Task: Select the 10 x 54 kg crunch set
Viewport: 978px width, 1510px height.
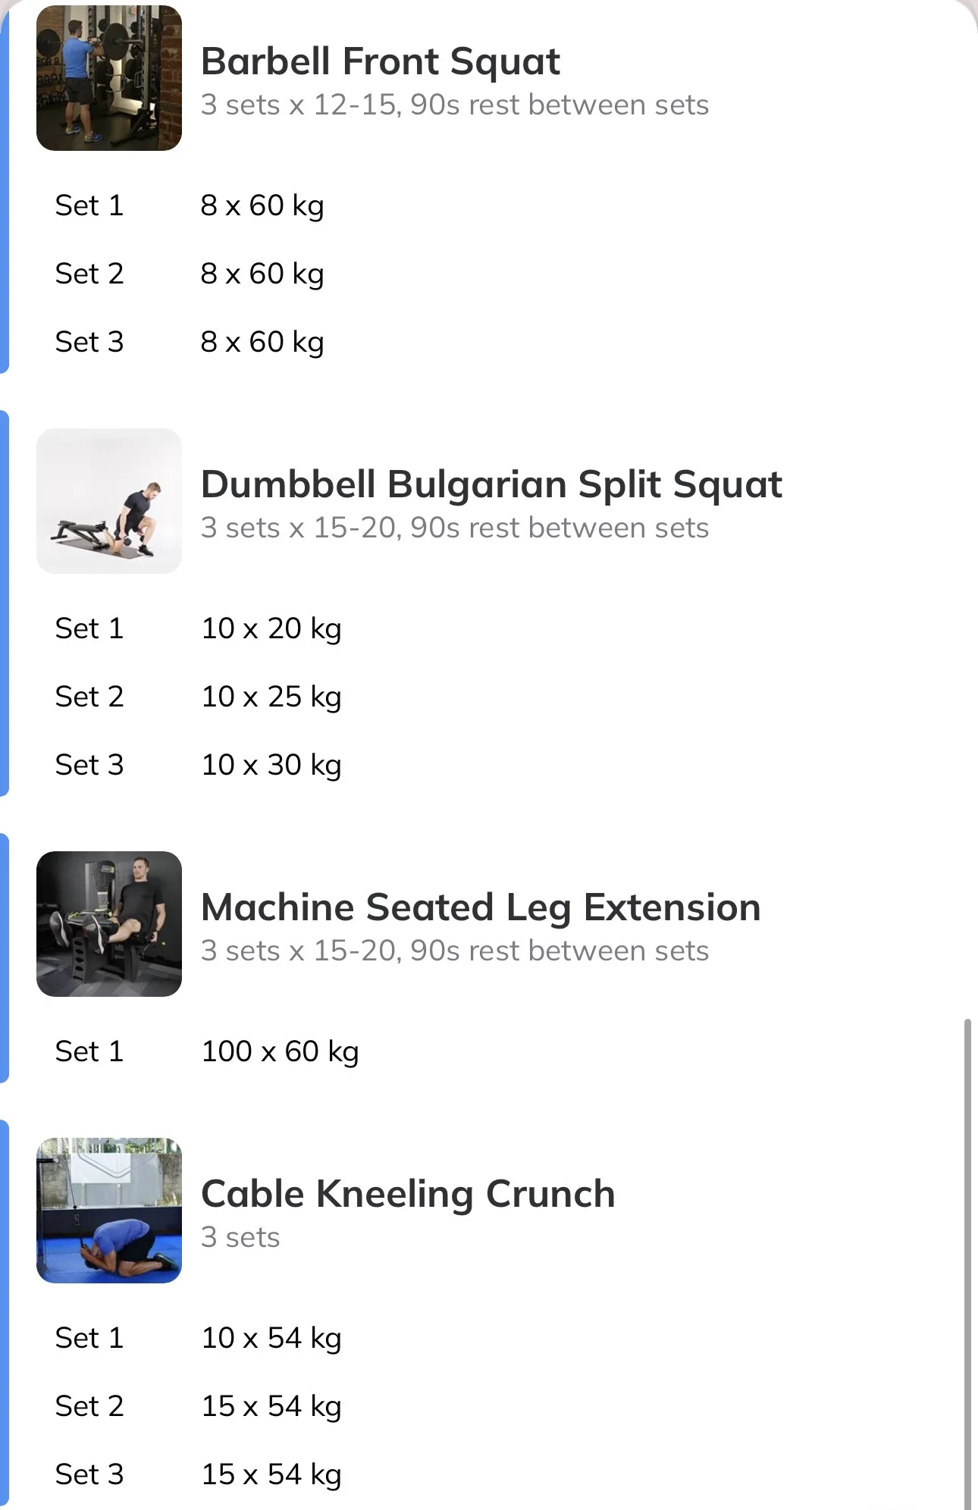Action: click(271, 1338)
